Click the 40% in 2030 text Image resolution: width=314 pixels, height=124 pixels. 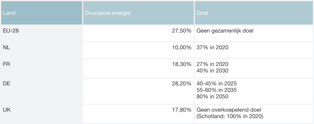click(x=213, y=71)
